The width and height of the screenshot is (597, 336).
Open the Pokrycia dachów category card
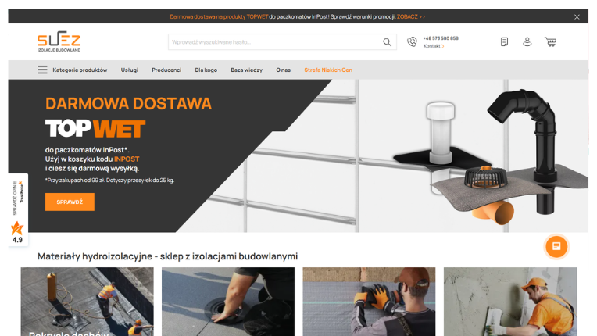tap(88, 302)
